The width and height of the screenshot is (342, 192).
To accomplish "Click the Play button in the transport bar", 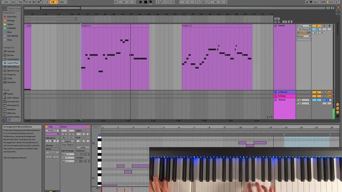I will 141,2.
